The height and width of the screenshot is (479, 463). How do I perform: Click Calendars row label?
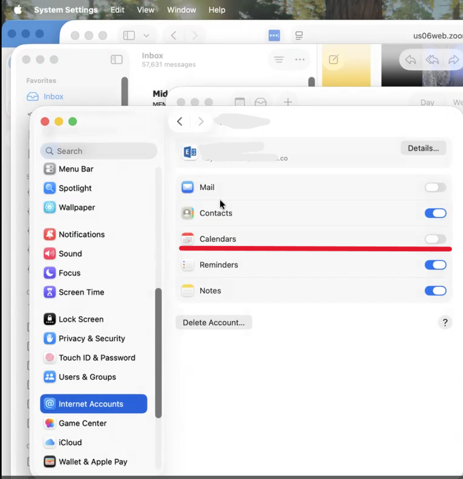coord(218,239)
